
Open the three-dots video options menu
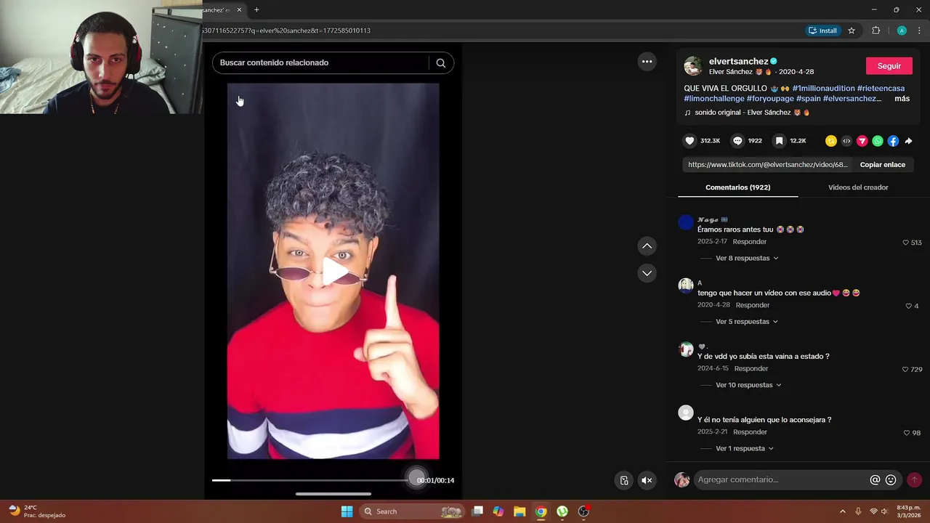(647, 62)
